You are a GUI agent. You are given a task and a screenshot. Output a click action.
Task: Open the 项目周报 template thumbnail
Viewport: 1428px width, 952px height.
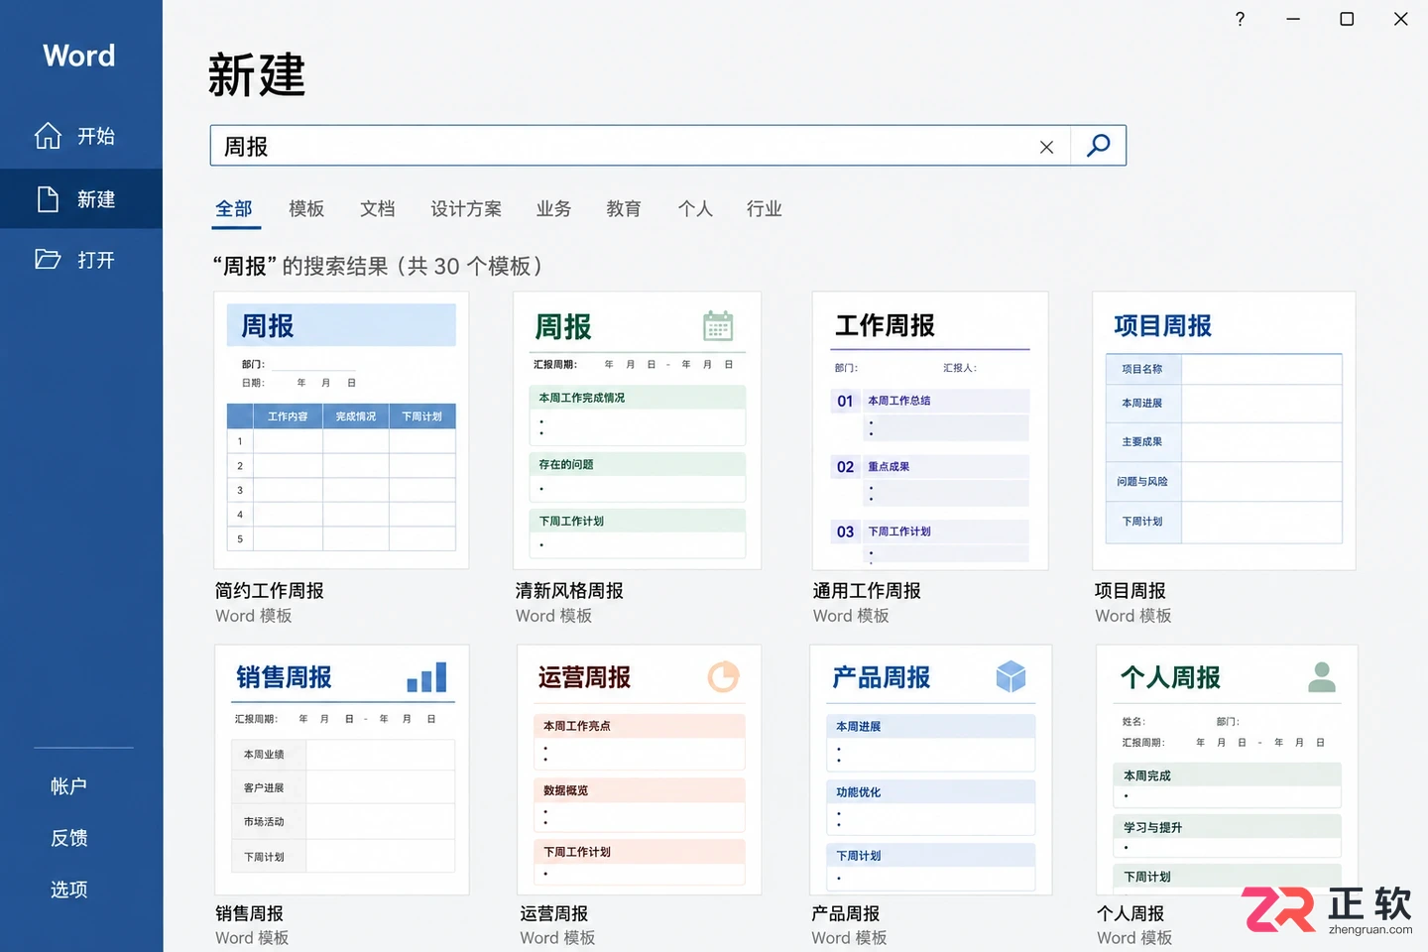point(1224,430)
